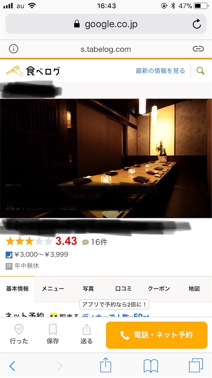Mark restaurant as 行った
The height and width of the screenshot is (378, 212).
(19, 334)
